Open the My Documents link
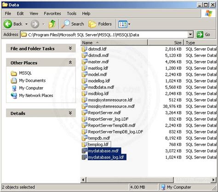 (32, 80)
